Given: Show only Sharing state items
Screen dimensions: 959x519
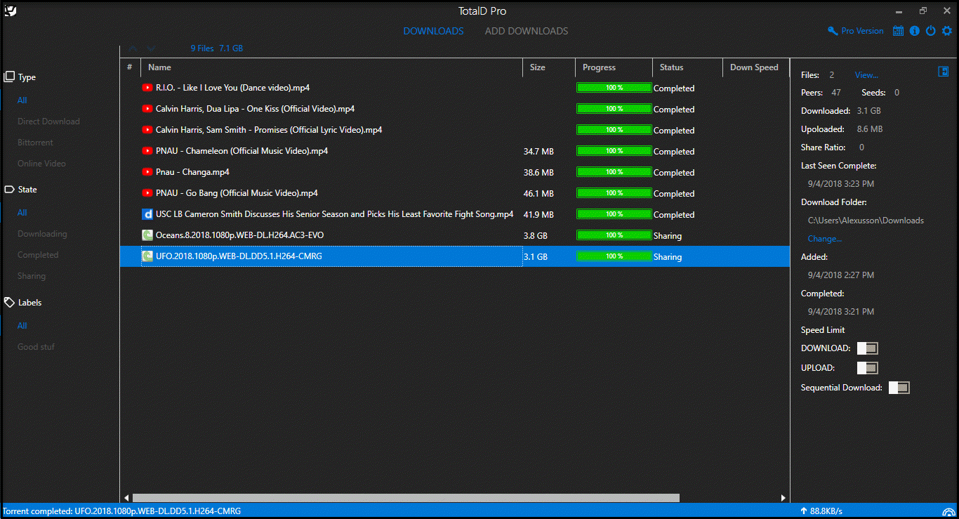Looking at the screenshot, I should (32, 276).
